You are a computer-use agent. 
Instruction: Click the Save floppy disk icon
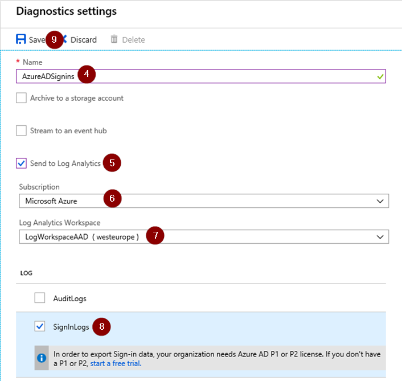pyautogui.click(x=20, y=39)
